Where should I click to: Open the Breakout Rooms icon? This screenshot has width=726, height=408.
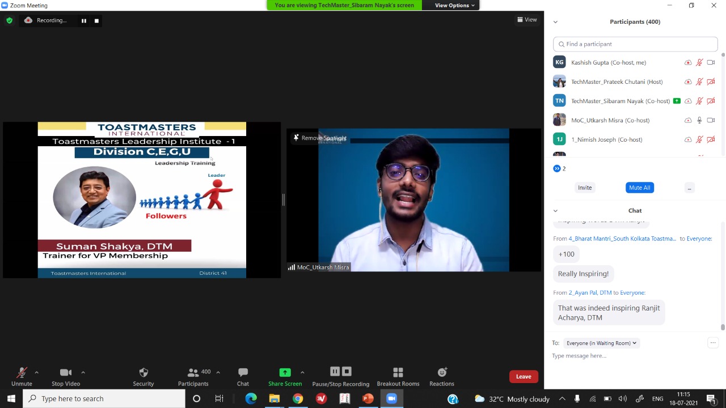[x=398, y=373]
